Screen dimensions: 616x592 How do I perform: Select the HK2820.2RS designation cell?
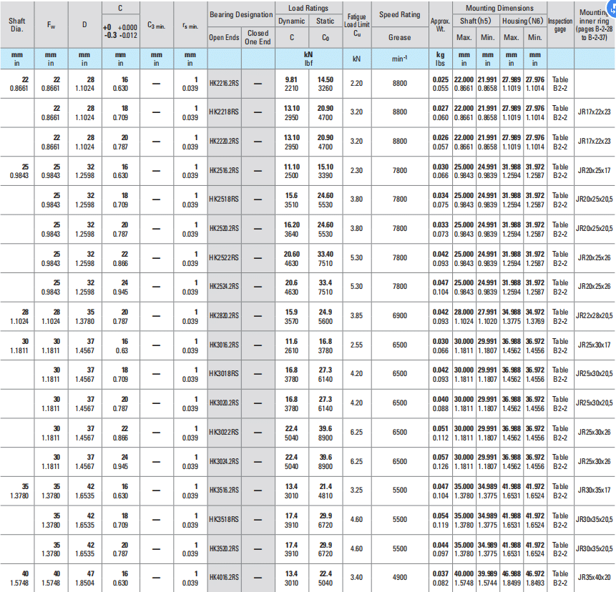pyautogui.click(x=224, y=316)
